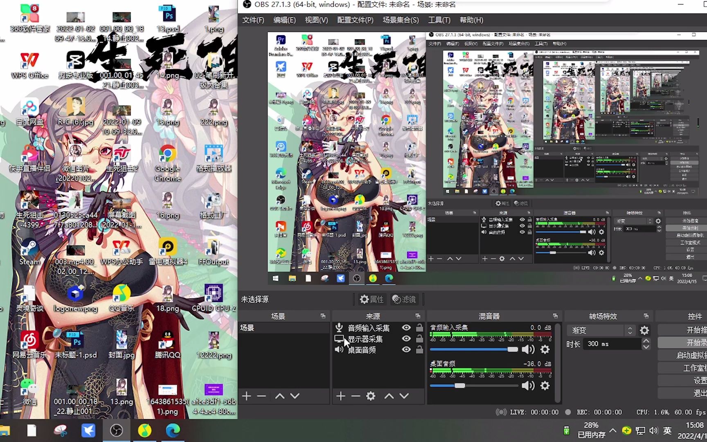Adjust the 桌面音频 volume slider
Image resolution: width=707 pixels, height=442 pixels.
[x=474, y=386]
